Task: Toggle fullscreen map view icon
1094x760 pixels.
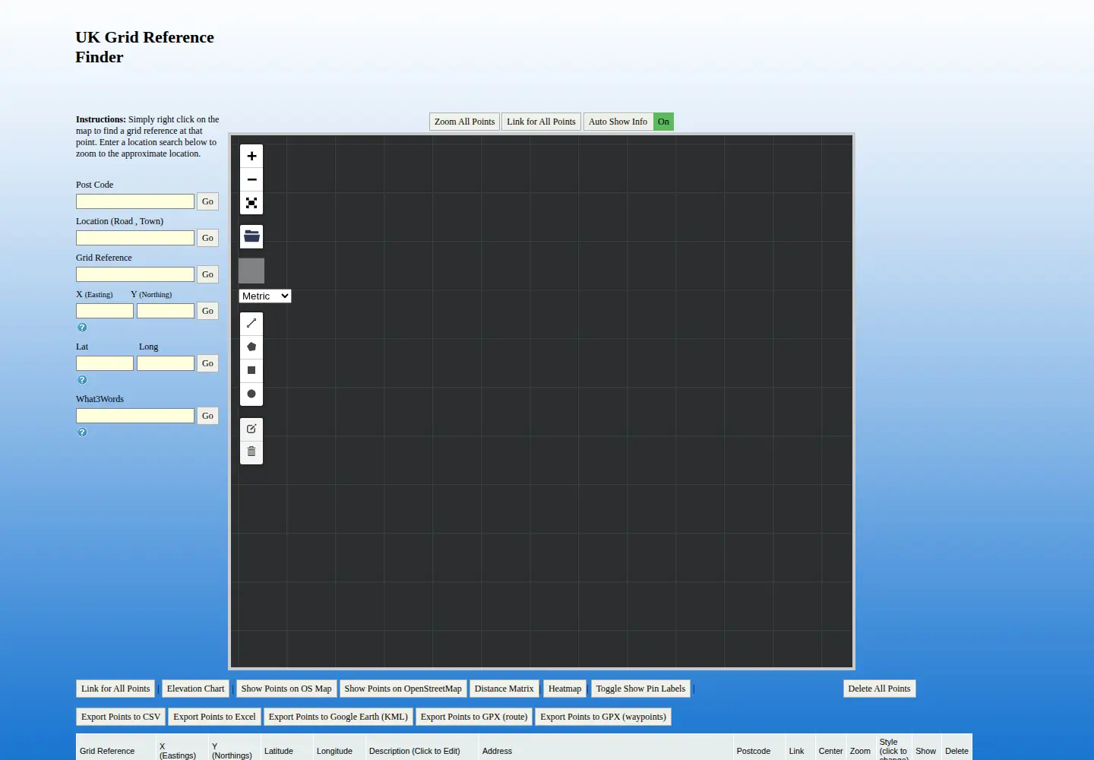Action: click(251, 203)
